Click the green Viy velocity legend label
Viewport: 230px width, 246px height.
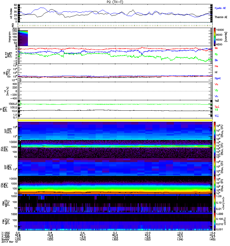click(217, 90)
